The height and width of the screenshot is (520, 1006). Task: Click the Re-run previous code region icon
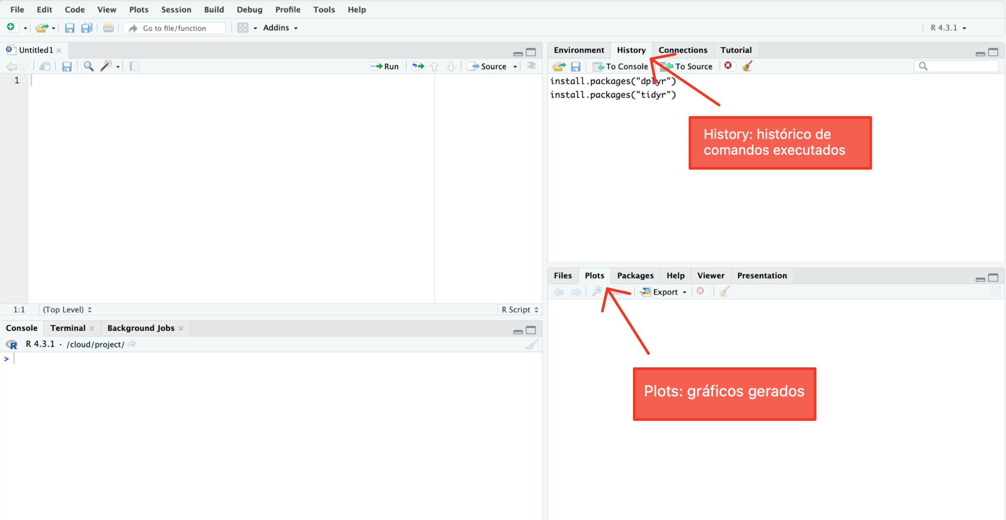[x=418, y=66]
